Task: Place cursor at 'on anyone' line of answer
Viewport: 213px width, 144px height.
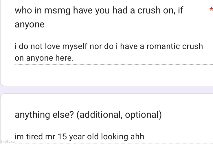Action: [34, 58]
